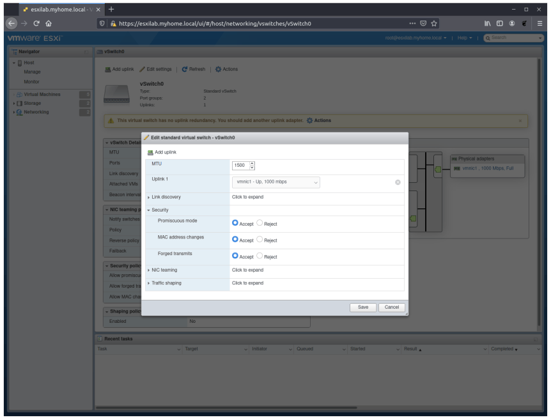Image resolution: width=551 pixels, height=420 pixels.
Task: Click the vertical scrollbar of the vSwitch0 page
Action: pyautogui.click(x=539, y=192)
